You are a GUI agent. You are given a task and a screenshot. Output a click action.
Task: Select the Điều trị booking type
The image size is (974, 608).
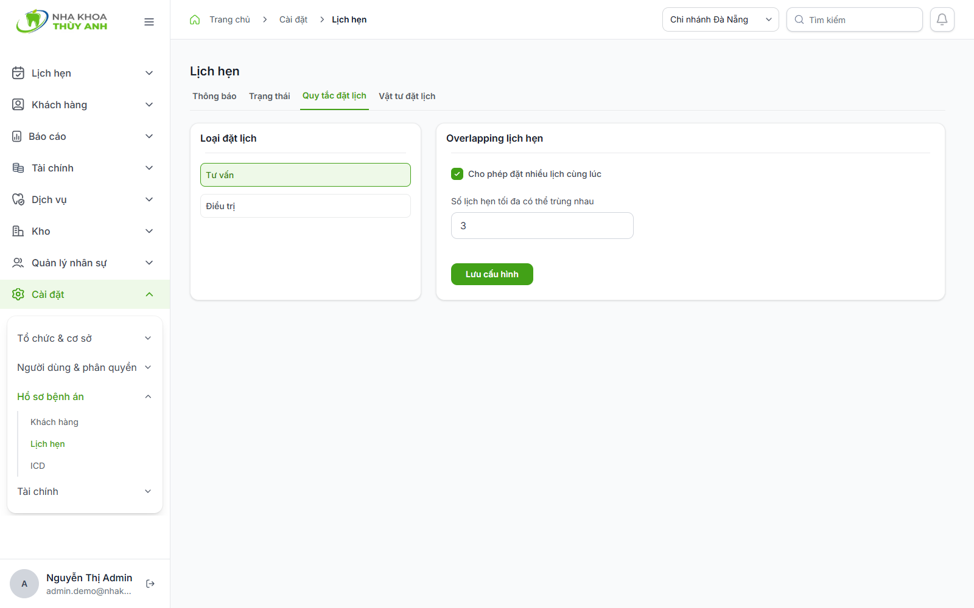coord(306,206)
